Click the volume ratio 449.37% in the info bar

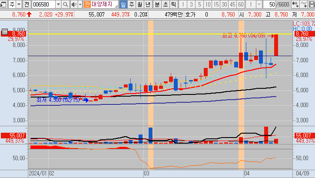point(120,14)
